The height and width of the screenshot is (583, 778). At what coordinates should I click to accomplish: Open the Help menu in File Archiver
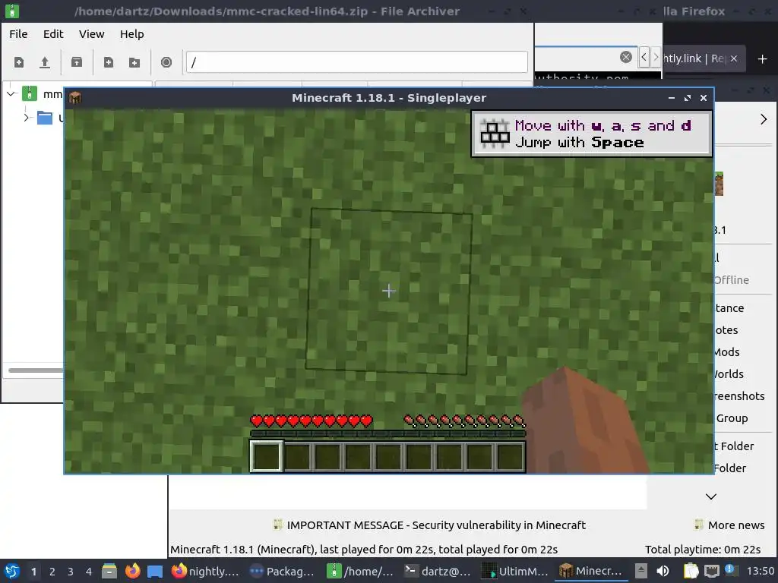(132, 33)
